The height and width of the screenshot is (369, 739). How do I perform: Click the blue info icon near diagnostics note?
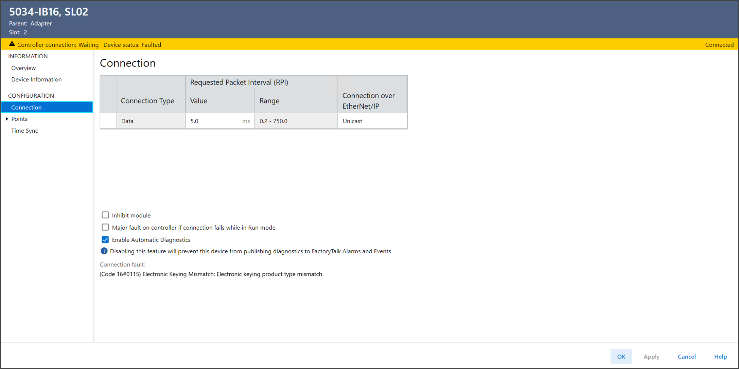[104, 251]
